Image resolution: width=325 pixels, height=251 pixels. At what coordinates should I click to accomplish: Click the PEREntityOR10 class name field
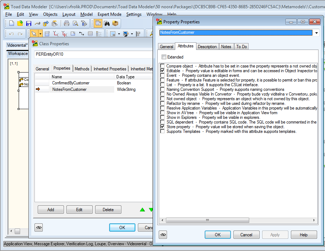[x=93, y=54]
